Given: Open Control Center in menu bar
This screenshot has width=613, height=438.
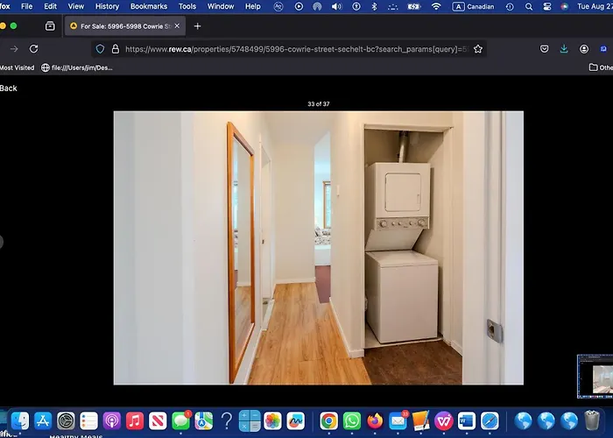Looking at the screenshot, I should [547, 7].
